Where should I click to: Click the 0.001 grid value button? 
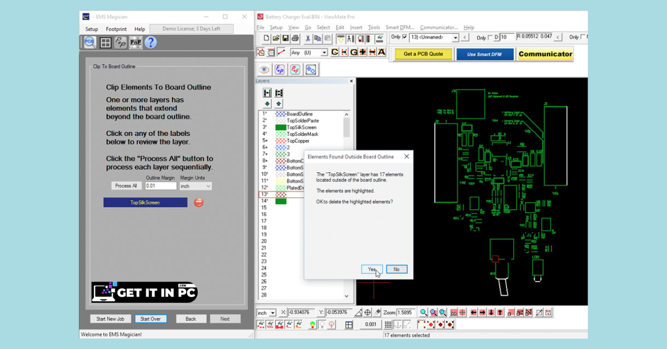pos(370,325)
